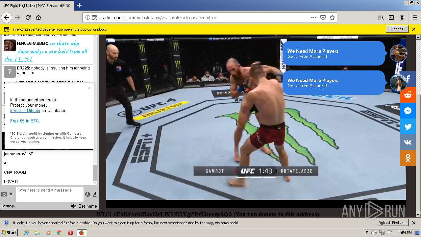Follow the Invest in Bitcoin link
The image size is (421, 237).
(25, 111)
